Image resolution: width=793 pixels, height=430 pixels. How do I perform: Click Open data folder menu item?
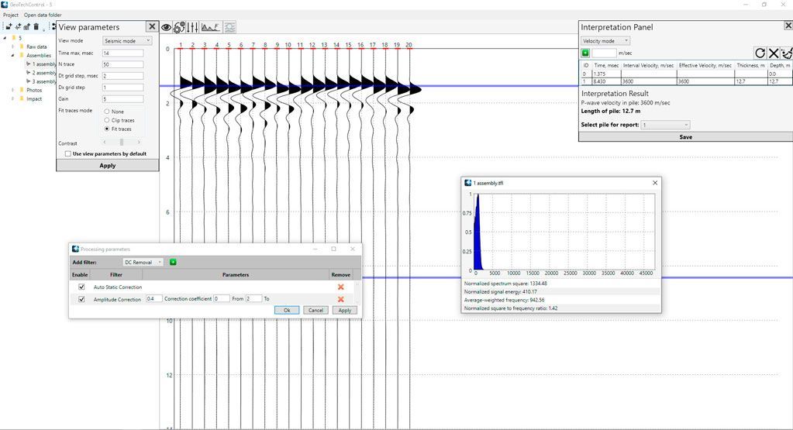tap(43, 15)
